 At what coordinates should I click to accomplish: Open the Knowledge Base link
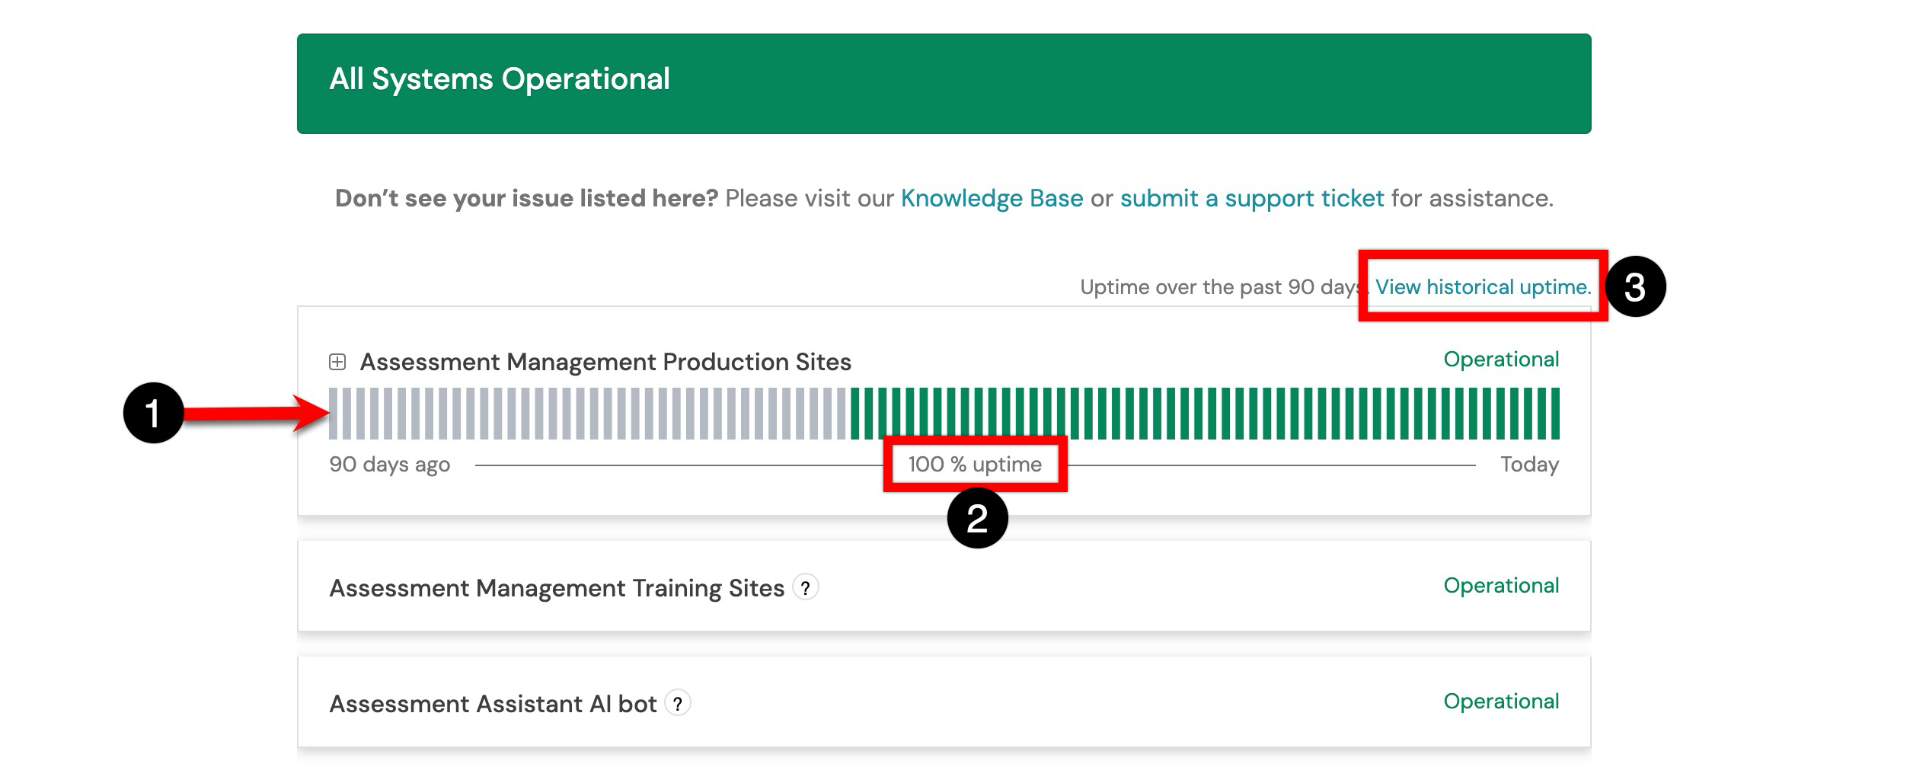pyautogui.click(x=992, y=198)
